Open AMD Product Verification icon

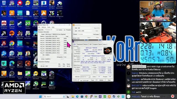coord(4,35)
